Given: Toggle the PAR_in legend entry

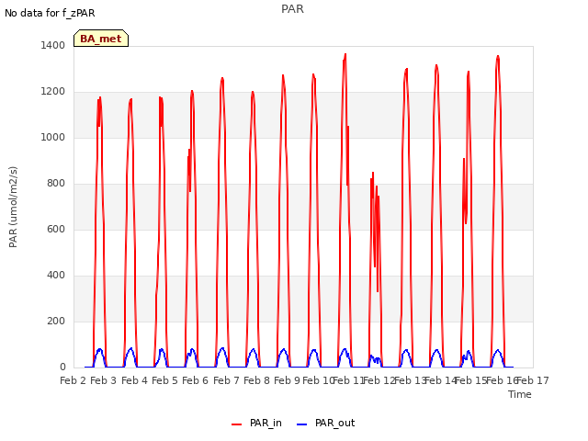Looking at the screenshot, I should click(257, 424).
